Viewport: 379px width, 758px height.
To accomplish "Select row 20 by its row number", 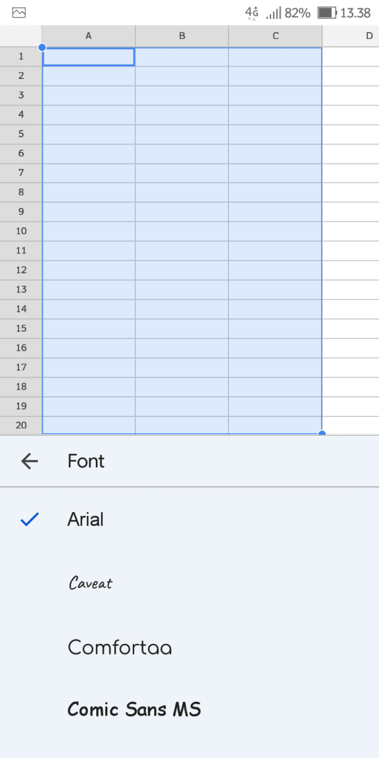I will (x=21, y=426).
